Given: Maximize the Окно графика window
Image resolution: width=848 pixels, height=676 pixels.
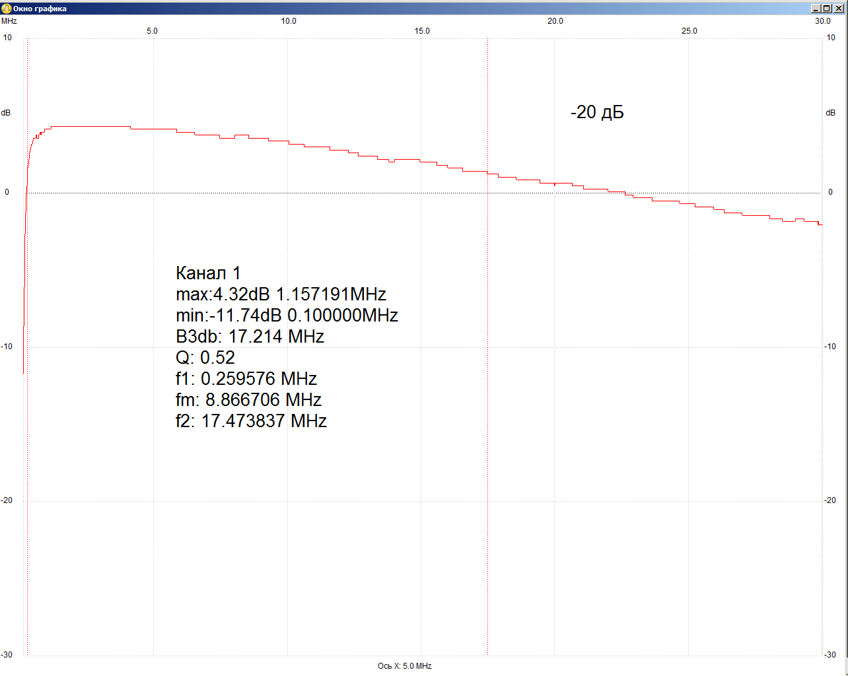Looking at the screenshot, I should click(827, 9).
